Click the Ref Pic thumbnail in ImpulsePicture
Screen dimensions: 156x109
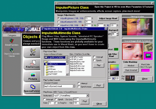pos(130,78)
